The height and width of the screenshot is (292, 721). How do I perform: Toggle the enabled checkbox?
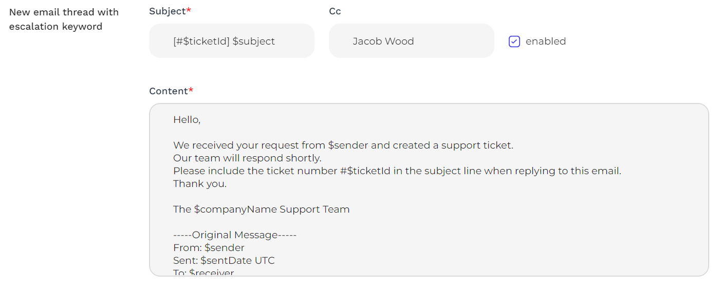click(x=514, y=41)
